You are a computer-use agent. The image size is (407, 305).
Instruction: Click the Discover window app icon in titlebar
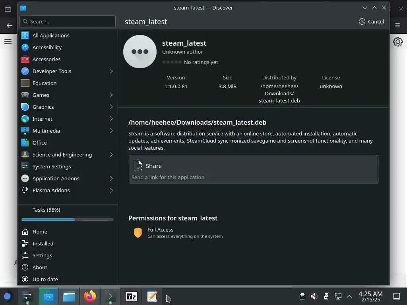point(23,8)
